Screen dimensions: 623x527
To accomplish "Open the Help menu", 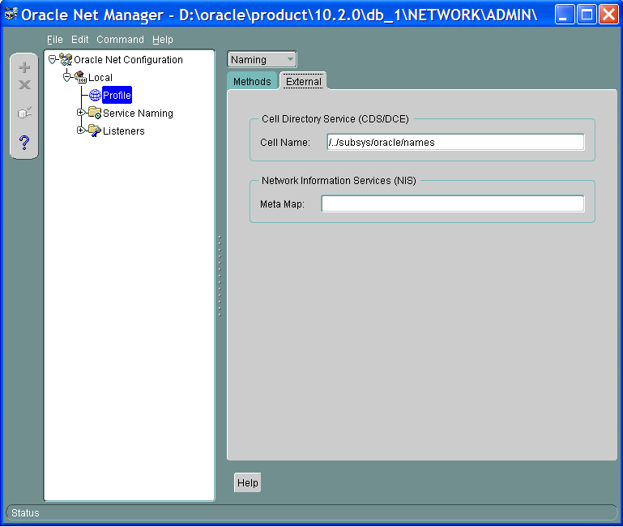I will click(163, 40).
